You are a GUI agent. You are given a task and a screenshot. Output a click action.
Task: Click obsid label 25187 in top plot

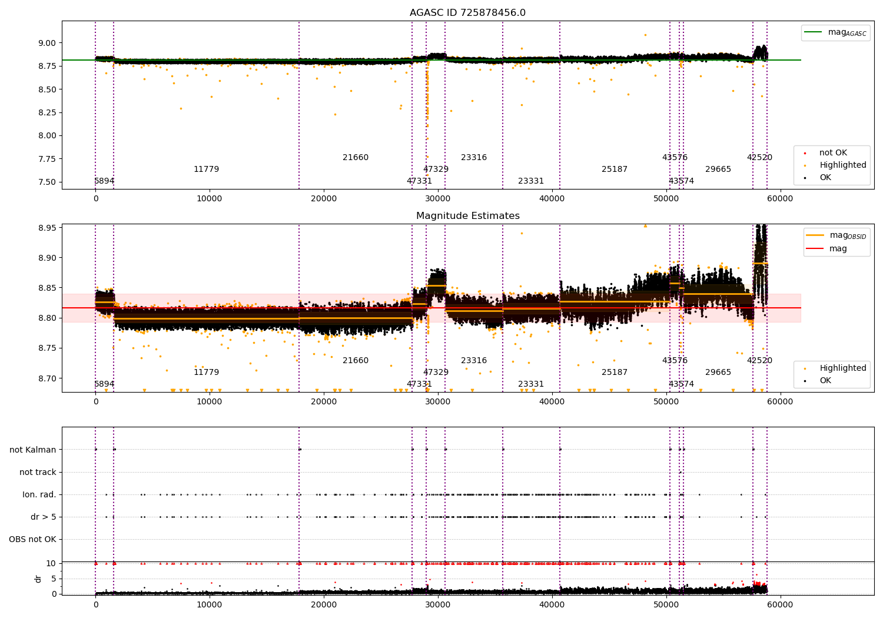[615, 170]
